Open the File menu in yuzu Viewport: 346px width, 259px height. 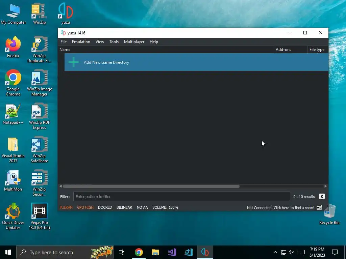click(x=63, y=41)
